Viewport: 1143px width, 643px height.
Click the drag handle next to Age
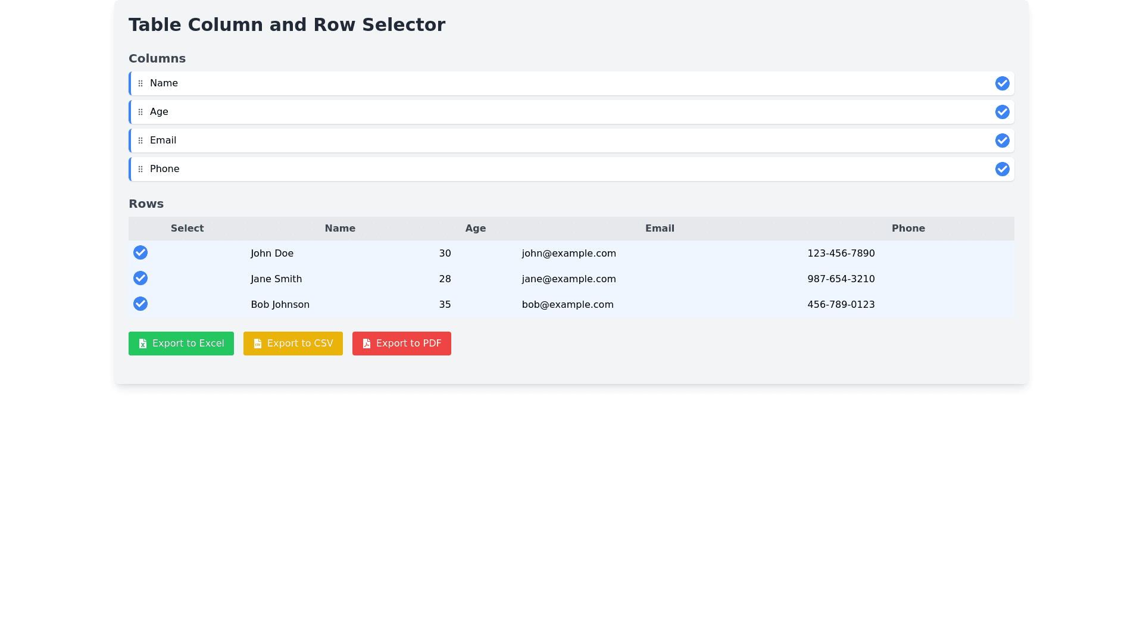pos(140,112)
